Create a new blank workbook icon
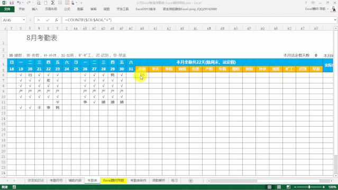Viewport: 338px width, 190px height. coord(45,3)
